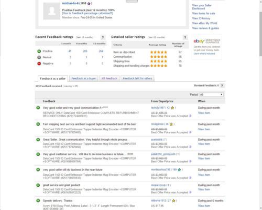Open help icon for Detailed seller ratings
The width and height of the screenshot is (262, 210).
185,37
